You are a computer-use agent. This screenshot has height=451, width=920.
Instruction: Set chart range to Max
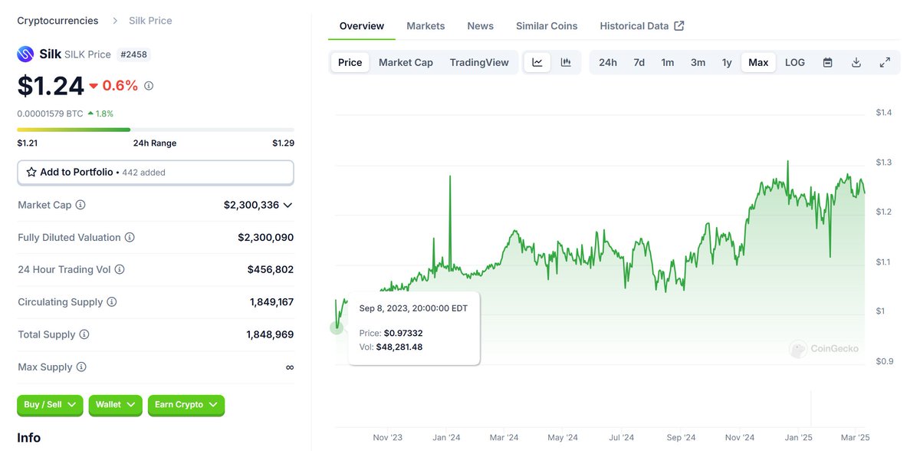point(758,62)
